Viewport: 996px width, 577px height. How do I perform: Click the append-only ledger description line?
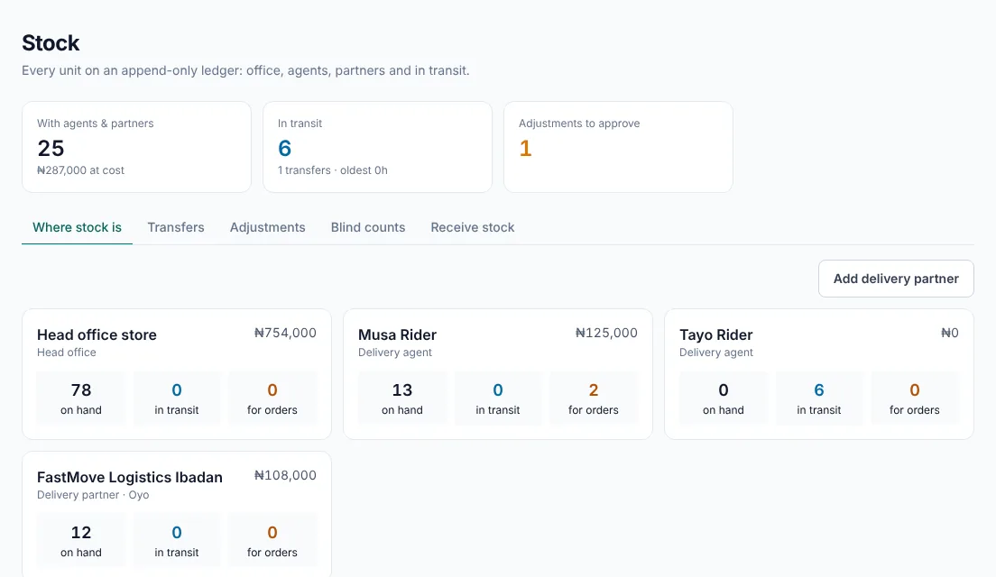(245, 70)
